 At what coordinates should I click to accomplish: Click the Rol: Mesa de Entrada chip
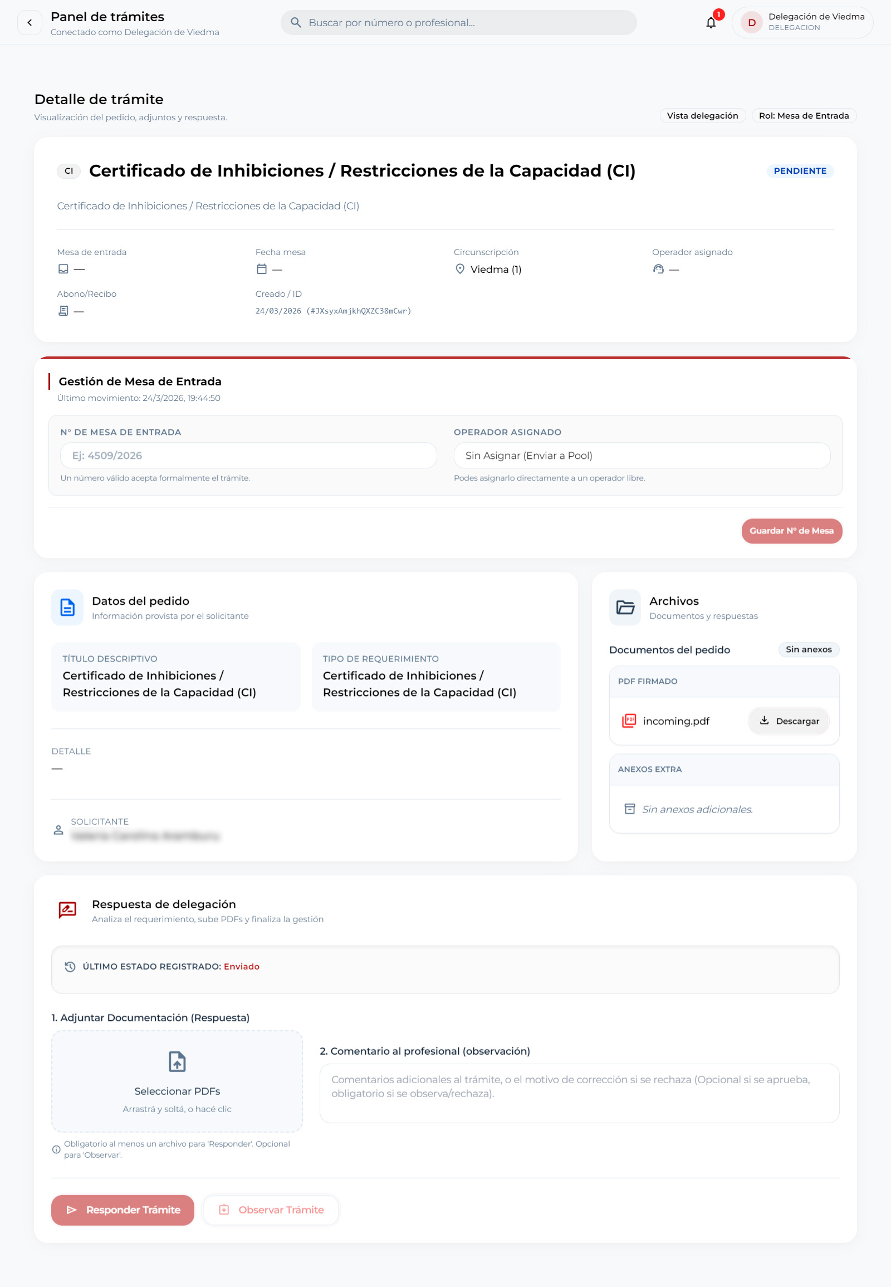[x=804, y=116]
